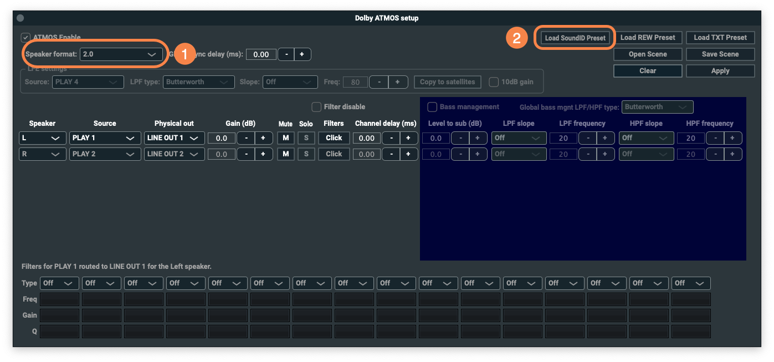Image resolution: width=774 pixels, height=362 pixels.
Task: Mute the L speaker with M button
Action: point(285,138)
